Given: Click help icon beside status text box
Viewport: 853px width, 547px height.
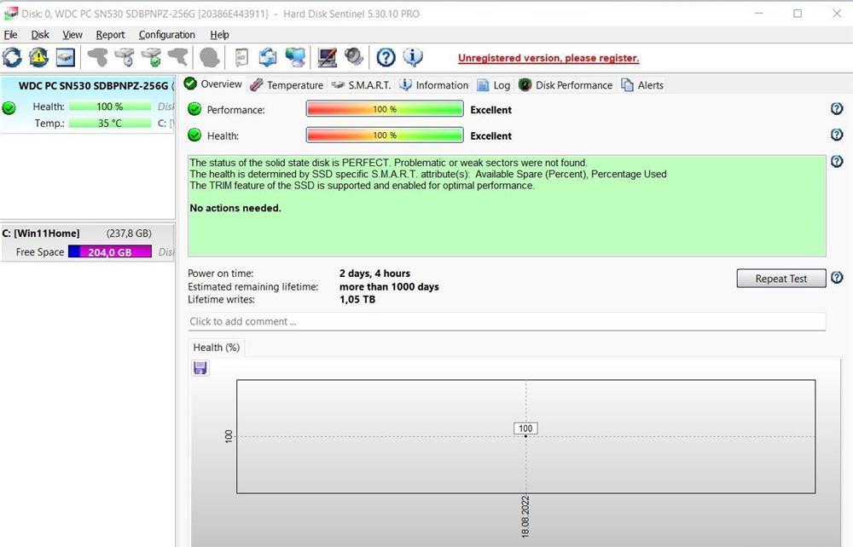Looking at the screenshot, I should coord(837,161).
